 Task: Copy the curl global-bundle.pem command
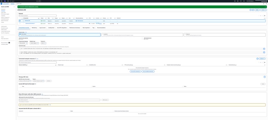(x=264, y=49)
